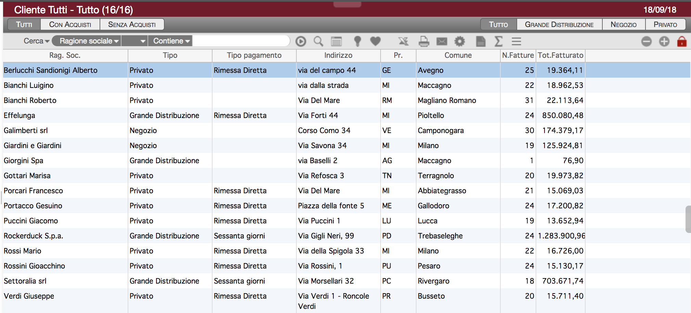Open the empty dropdown beside Ragione sociale

135,41
